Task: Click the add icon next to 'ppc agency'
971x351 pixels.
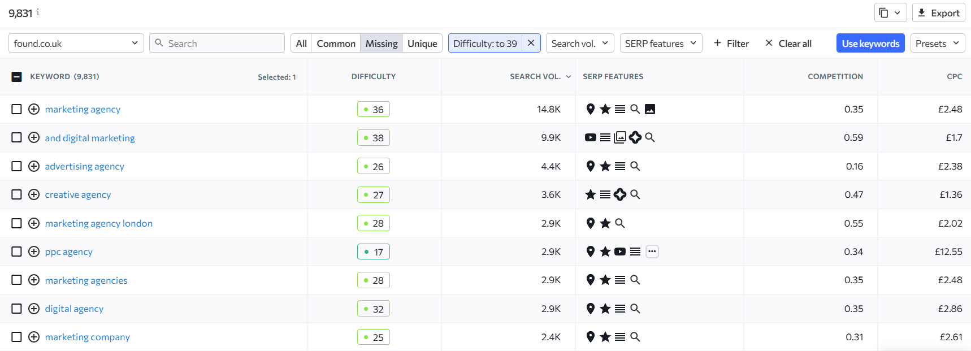Action: [x=34, y=252]
